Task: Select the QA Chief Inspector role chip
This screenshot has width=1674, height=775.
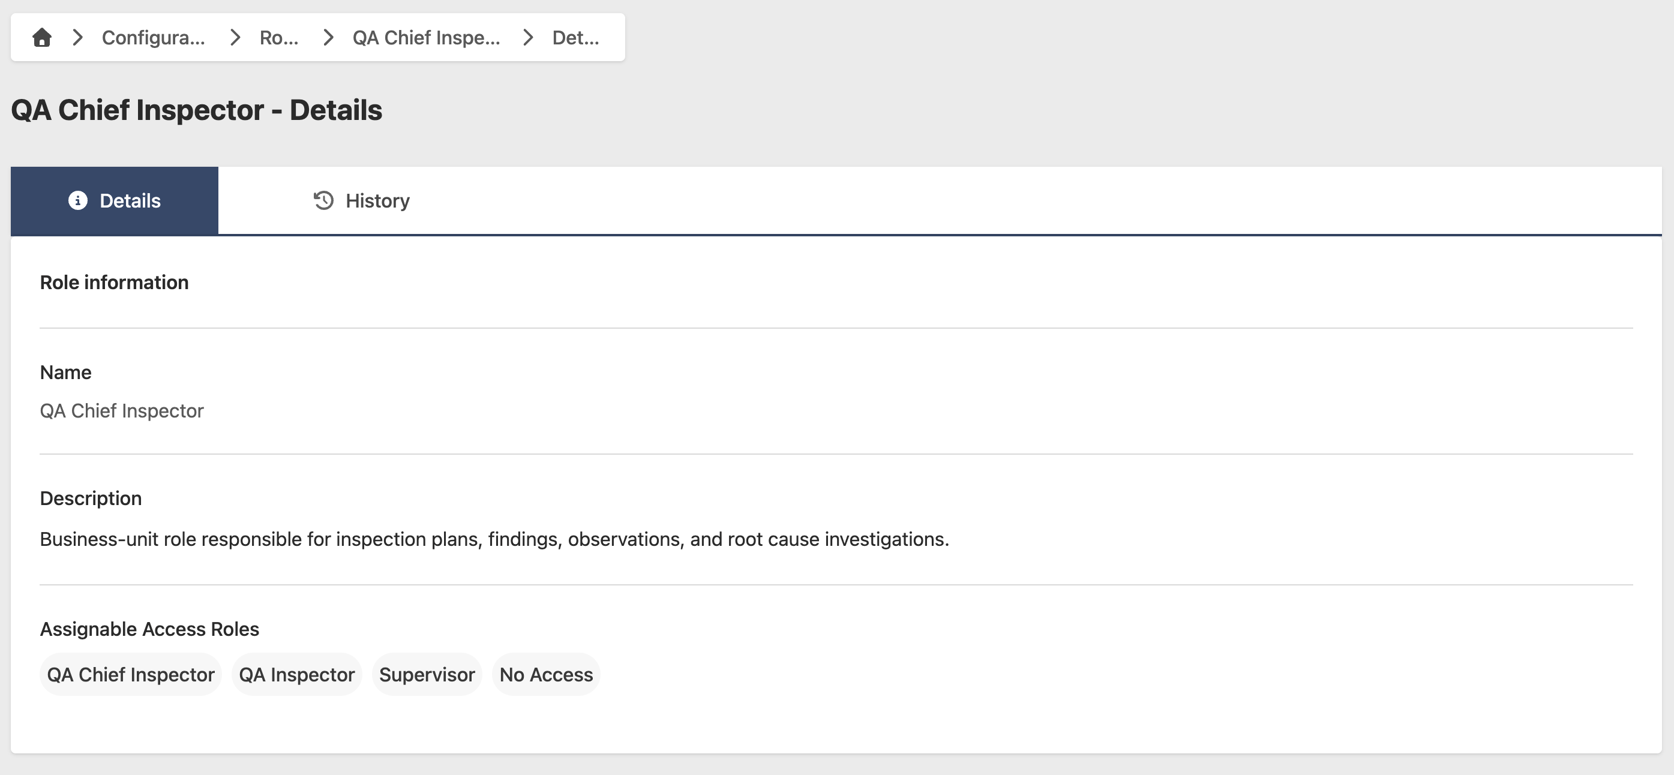Action: point(131,674)
